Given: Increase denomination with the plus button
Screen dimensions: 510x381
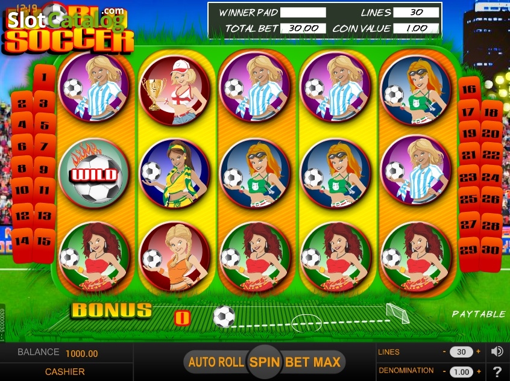Looking at the screenshot, I should [x=479, y=371].
